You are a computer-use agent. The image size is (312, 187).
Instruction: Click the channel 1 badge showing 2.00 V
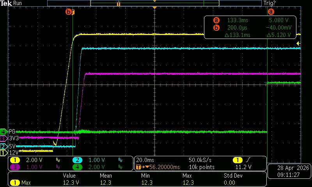point(15,160)
